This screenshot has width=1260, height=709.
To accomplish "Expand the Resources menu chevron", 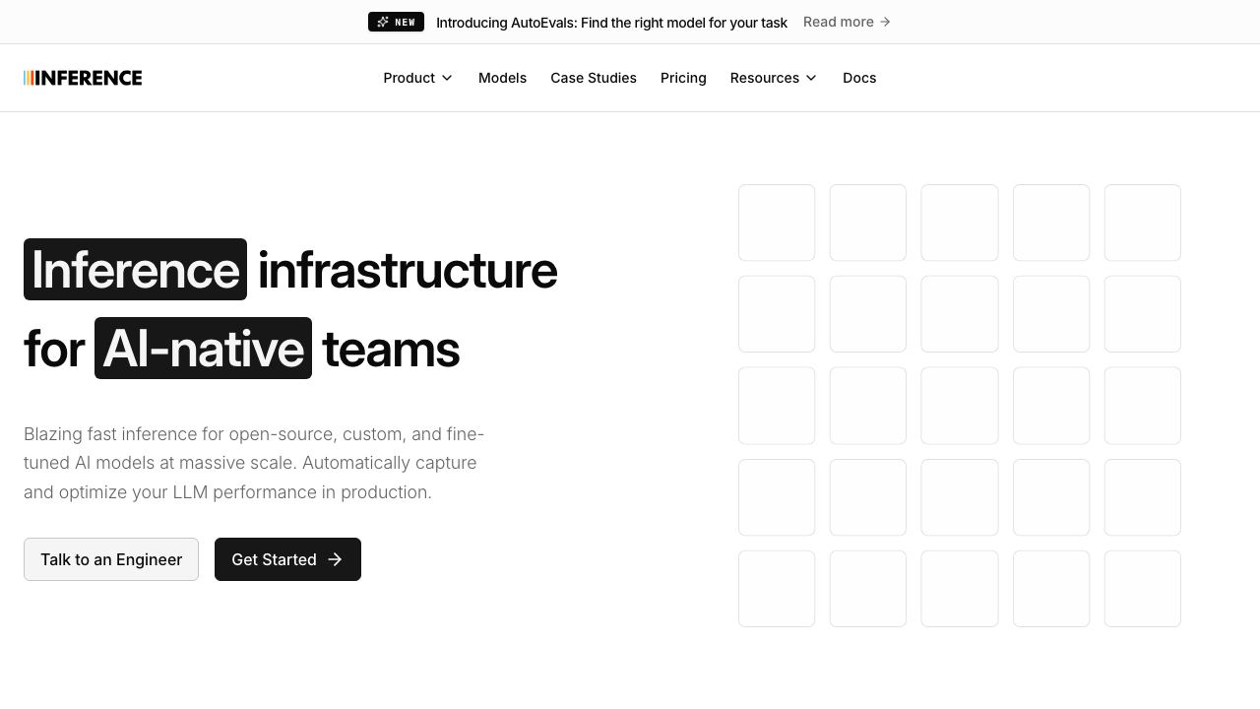I will (x=811, y=78).
